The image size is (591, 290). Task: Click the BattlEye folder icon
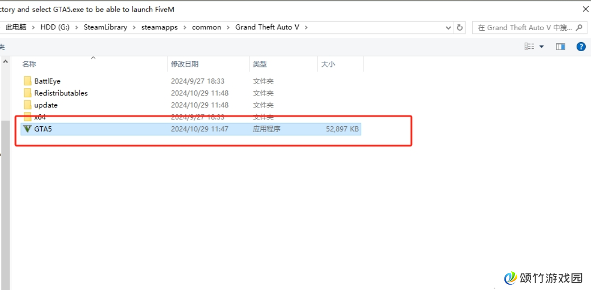pos(27,81)
